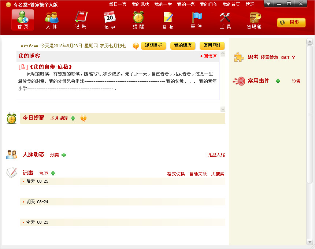Open the 管理 menu
This screenshot has width=315, height=249.
[x=250, y=4]
